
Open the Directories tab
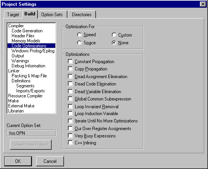(x=82, y=15)
